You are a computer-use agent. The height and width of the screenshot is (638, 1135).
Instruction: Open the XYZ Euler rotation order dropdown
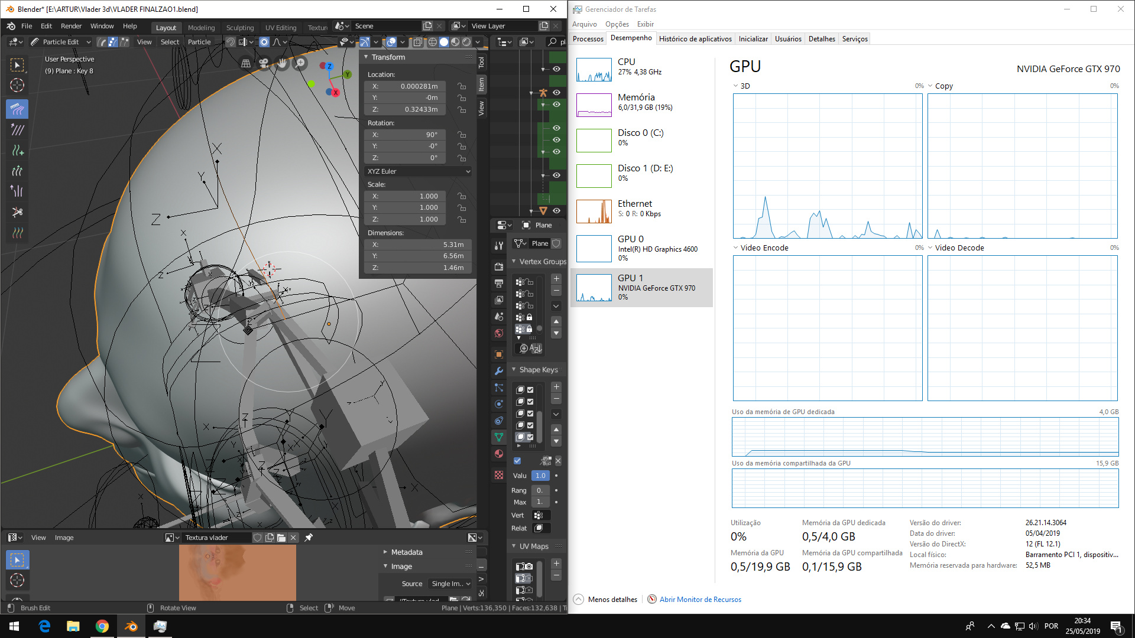418,171
